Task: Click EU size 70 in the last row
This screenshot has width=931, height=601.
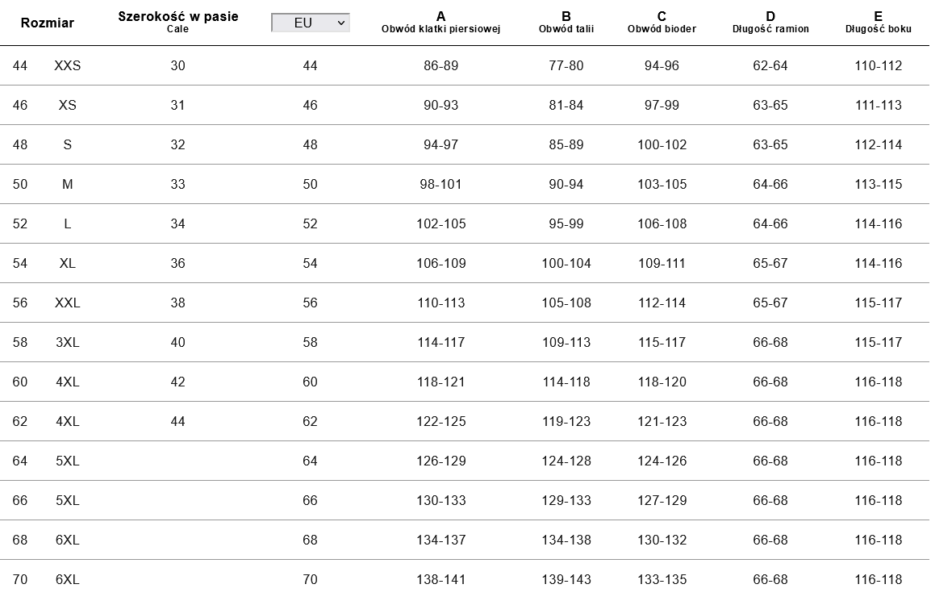Action: point(311,580)
